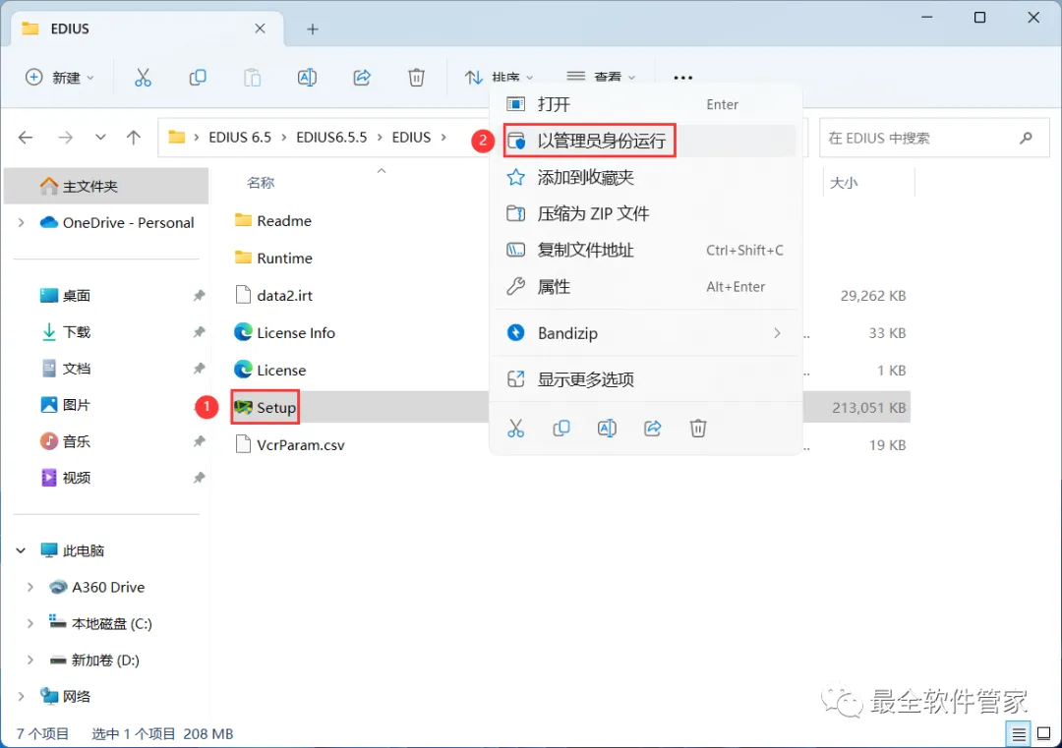Viewport: 1062px width, 748px height.
Task: Choose 属性 in the context menu
Action: click(x=646, y=287)
